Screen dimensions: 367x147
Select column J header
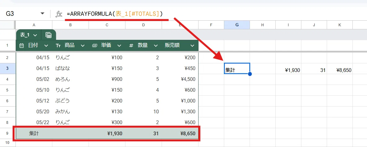click(x=314, y=25)
